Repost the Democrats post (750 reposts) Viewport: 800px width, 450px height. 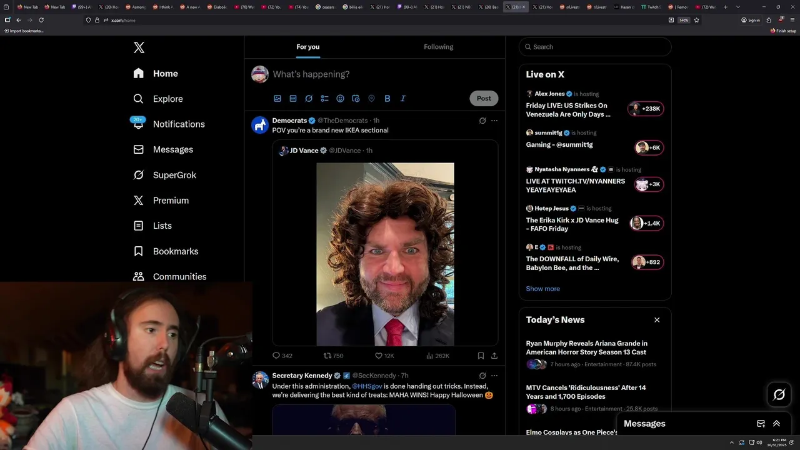tap(333, 356)
